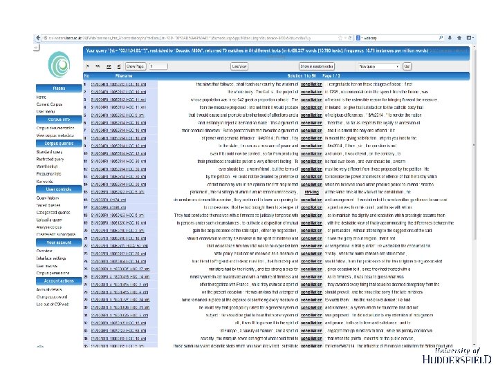This screenshot has width=498, height=373.
Task: Click the Go button beside New query
Action: pos(407,66)
